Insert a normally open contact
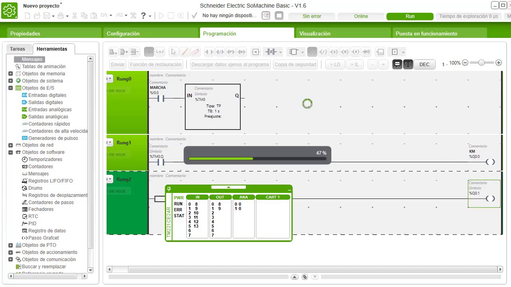 pyautogui.click(x=209, y=52)
